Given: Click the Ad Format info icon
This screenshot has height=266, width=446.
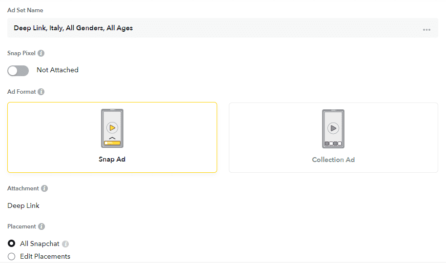Looking at the screenshot, I should 41,92.
